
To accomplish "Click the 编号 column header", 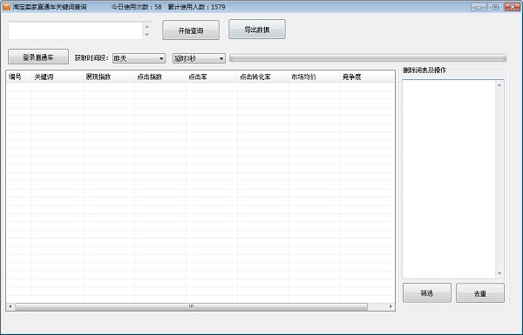I will [x=19, y=77].
